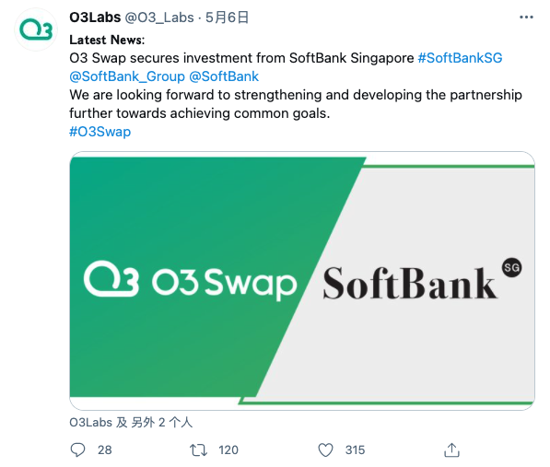The width and height of the screenshot is (550, 467).
Task: Open the @SoftBank_Group mention
Action: [x=127, y=76]
